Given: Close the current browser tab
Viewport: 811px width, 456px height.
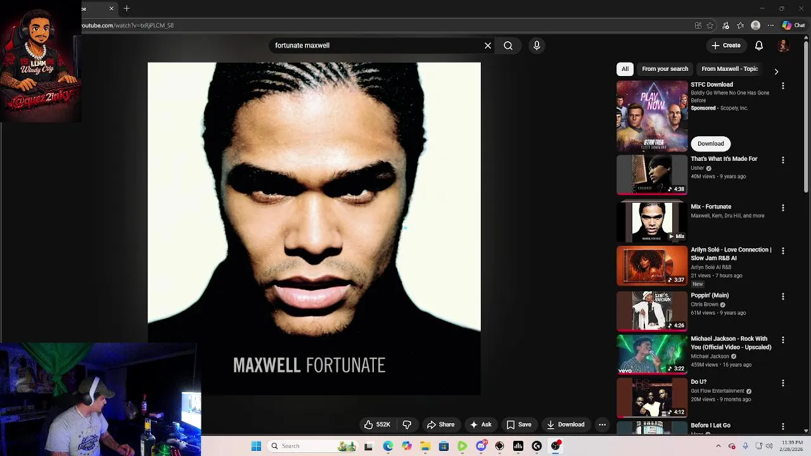Looking at the screenshot, I should click(x=112, y=9).
